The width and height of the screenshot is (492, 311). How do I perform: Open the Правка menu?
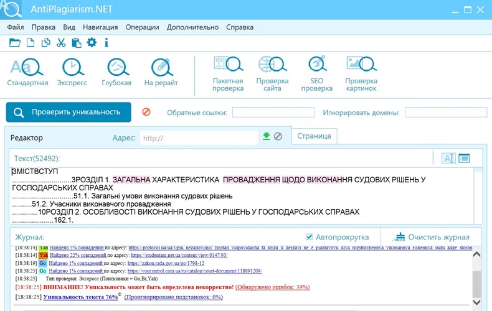(44, 27)
